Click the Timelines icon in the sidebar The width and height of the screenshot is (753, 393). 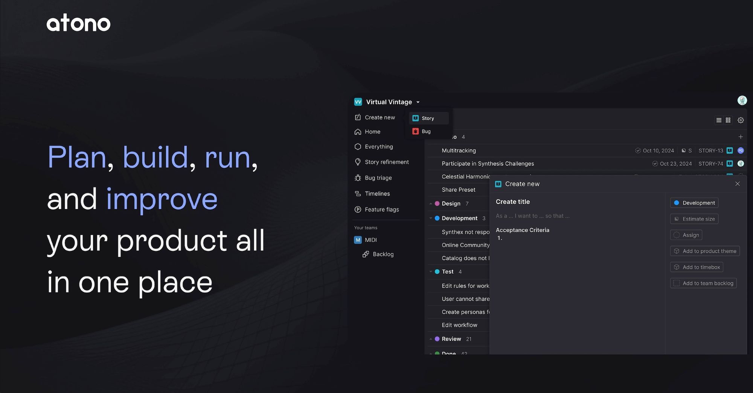[358, 193]
